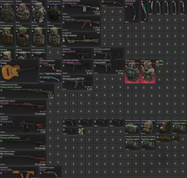Screen dimensions: 187x178
Task: Select the Ледоруб ice axe melee weapon
Action: pos(132,12)
